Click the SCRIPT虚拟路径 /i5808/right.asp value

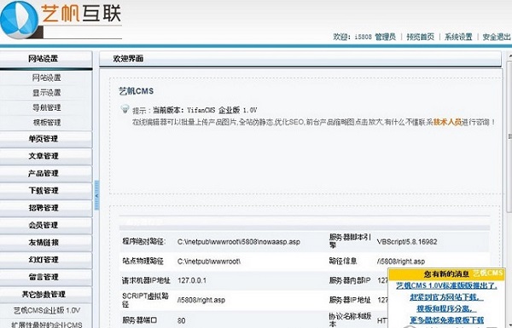[x=201, y=300]
